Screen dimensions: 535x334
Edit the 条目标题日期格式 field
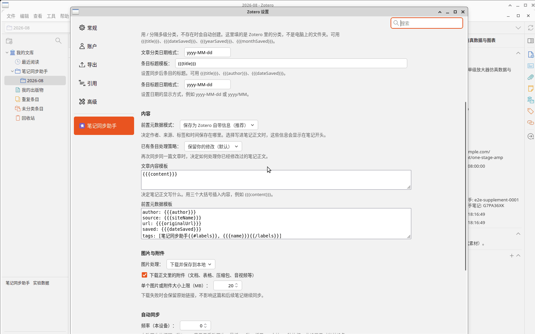pyautogui.click(x=207, y=85)
